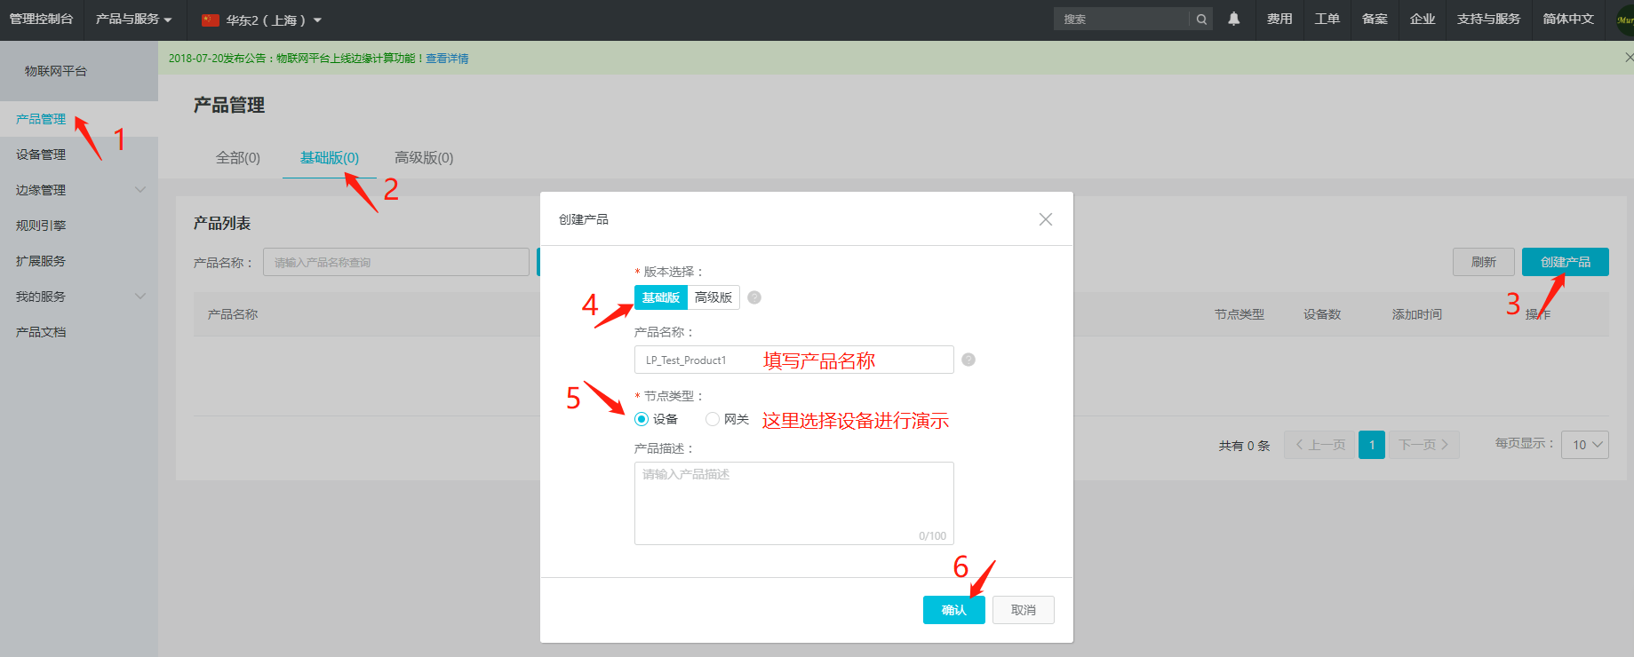Choose the 基础版 version option
1634x657 pixels.
660,297
